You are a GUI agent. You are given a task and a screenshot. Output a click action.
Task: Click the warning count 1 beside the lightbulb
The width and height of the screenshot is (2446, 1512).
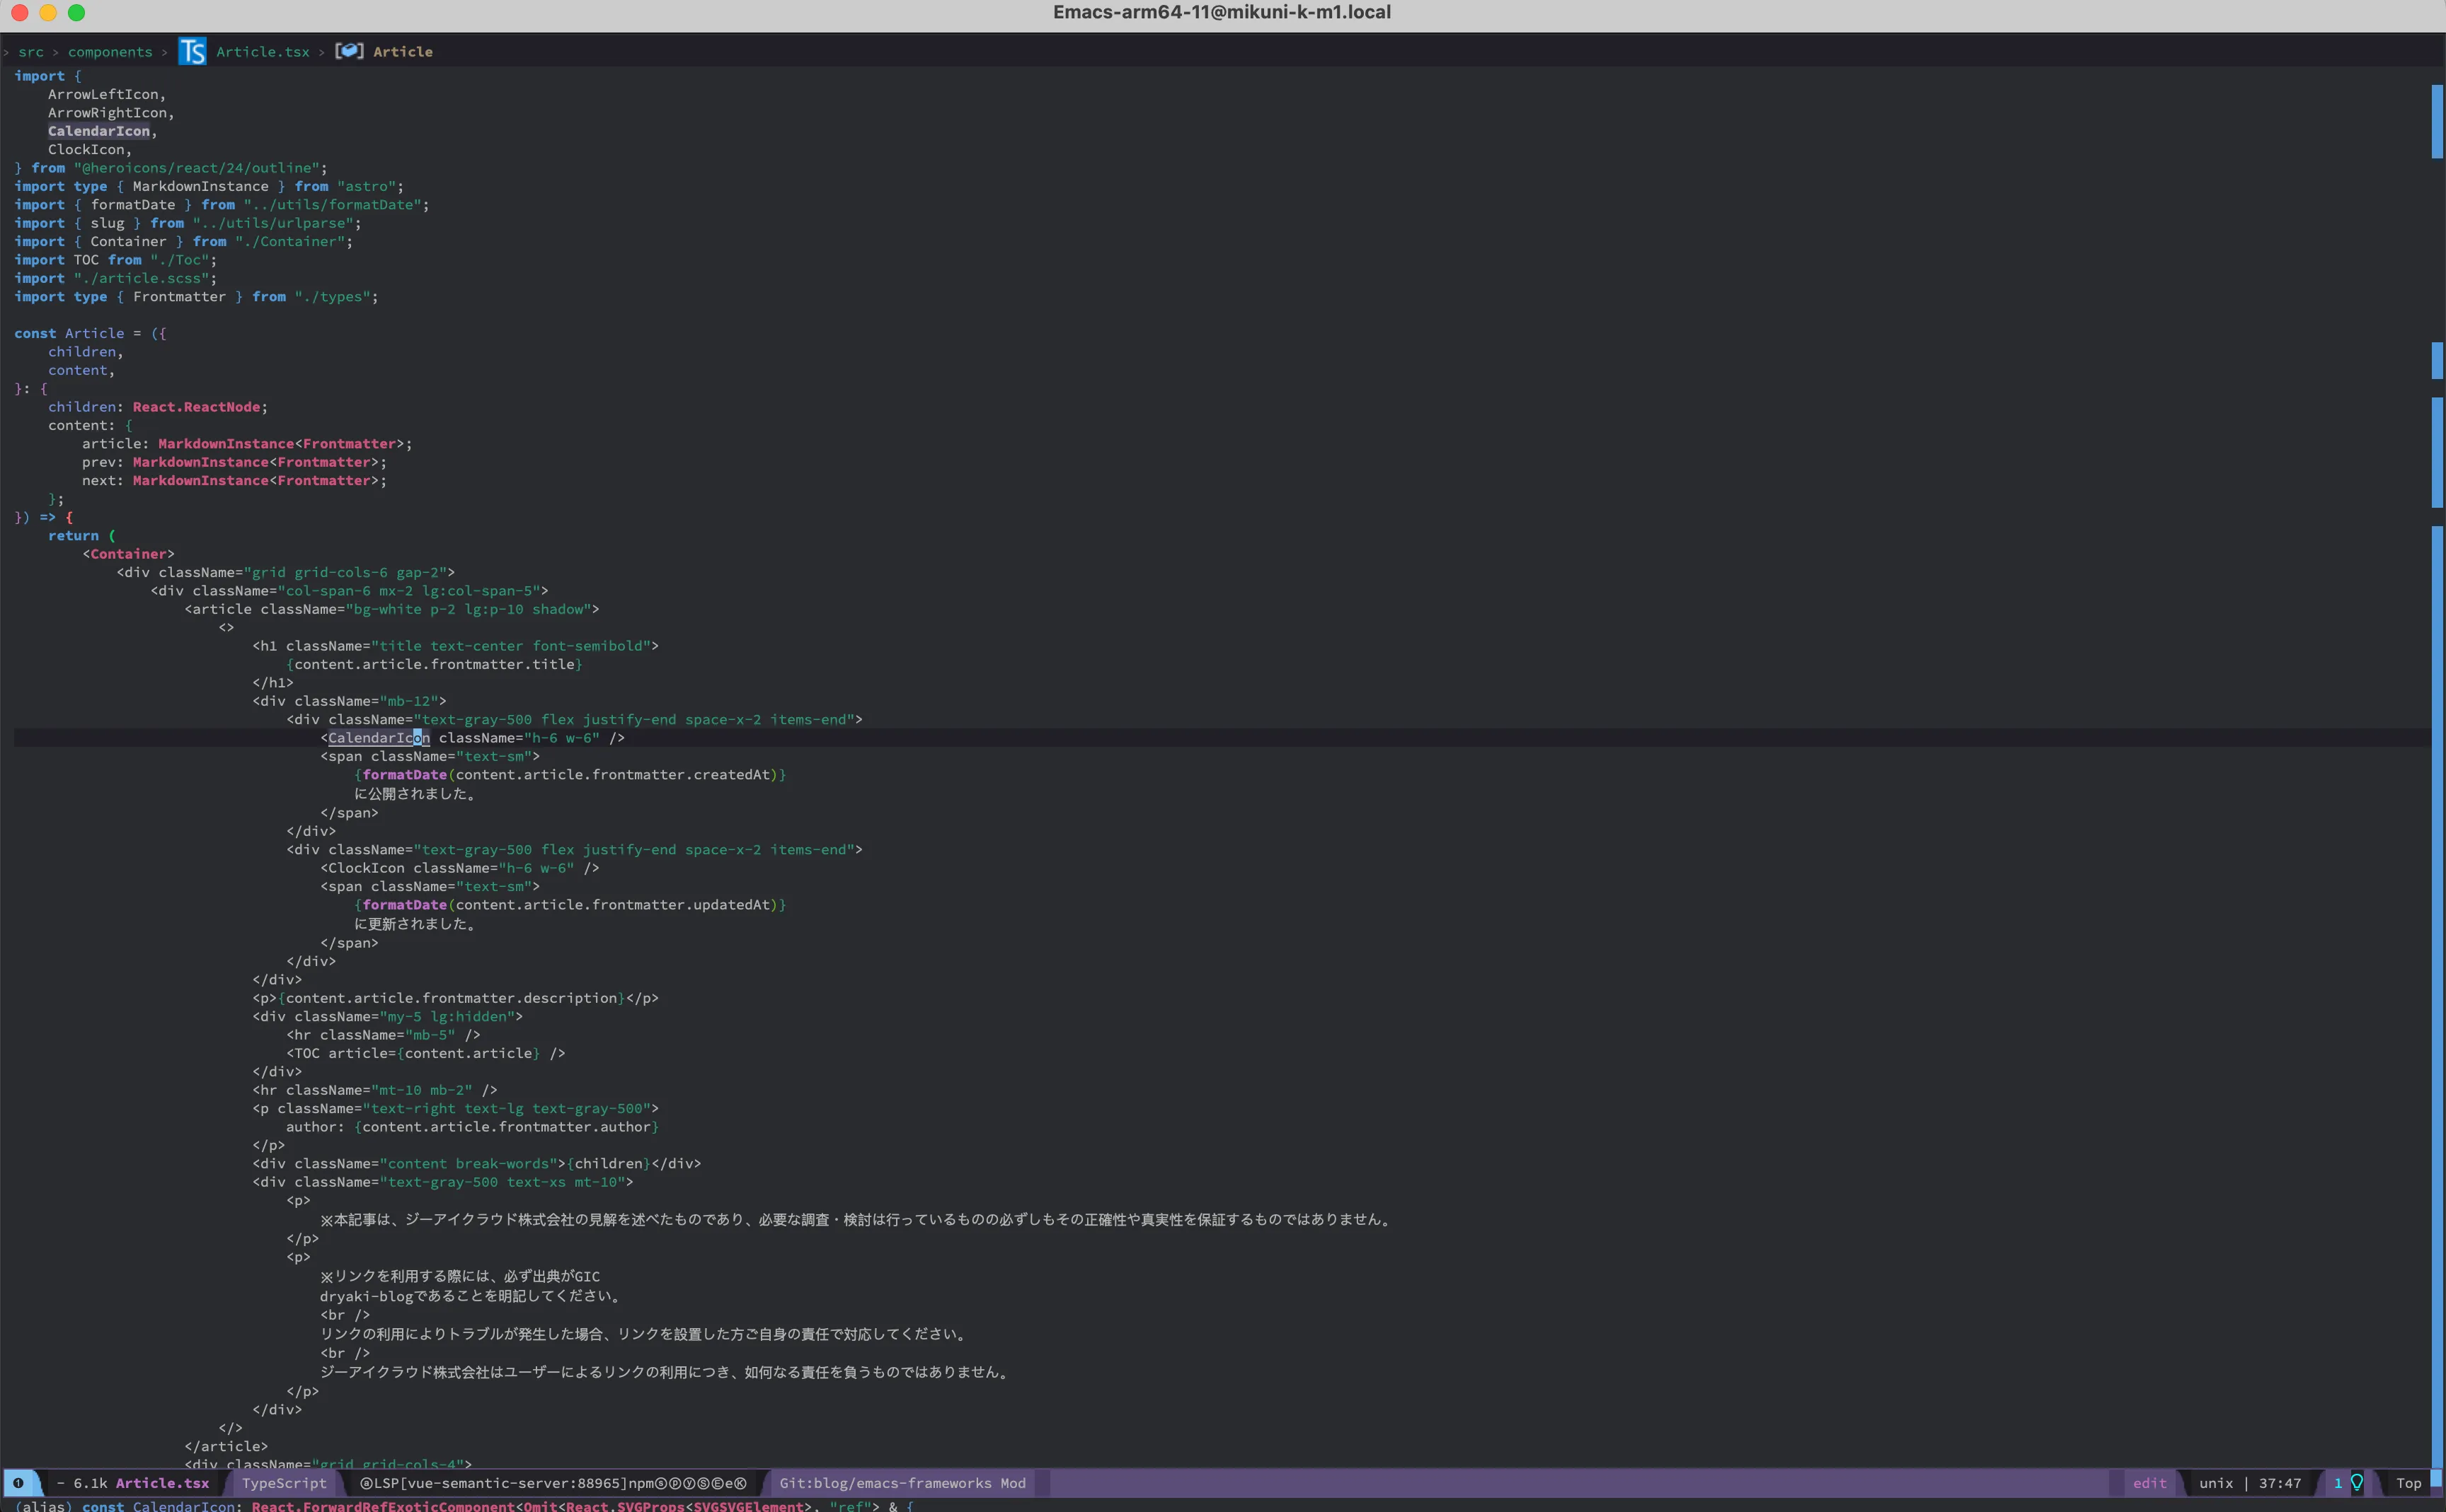[2339, 1484]
